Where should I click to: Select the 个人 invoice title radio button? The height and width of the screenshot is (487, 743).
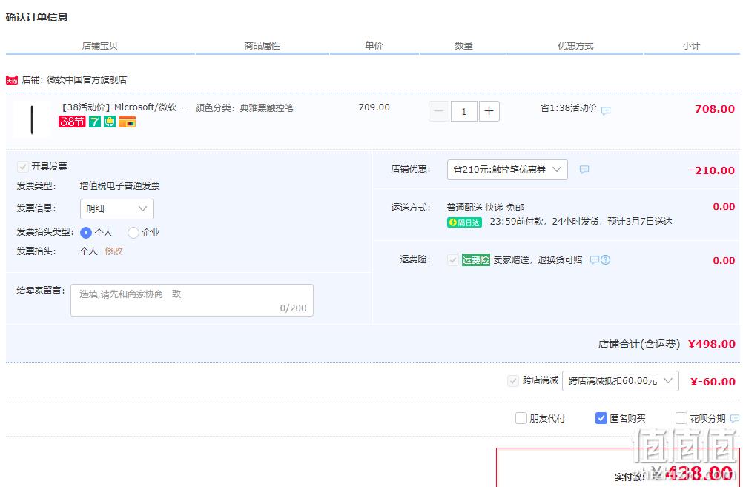86,233
